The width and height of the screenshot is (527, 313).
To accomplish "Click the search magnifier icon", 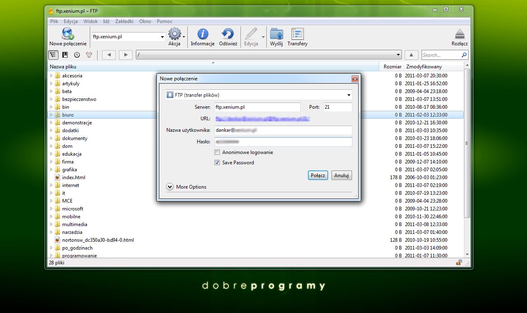I will [x=464, y=55].
